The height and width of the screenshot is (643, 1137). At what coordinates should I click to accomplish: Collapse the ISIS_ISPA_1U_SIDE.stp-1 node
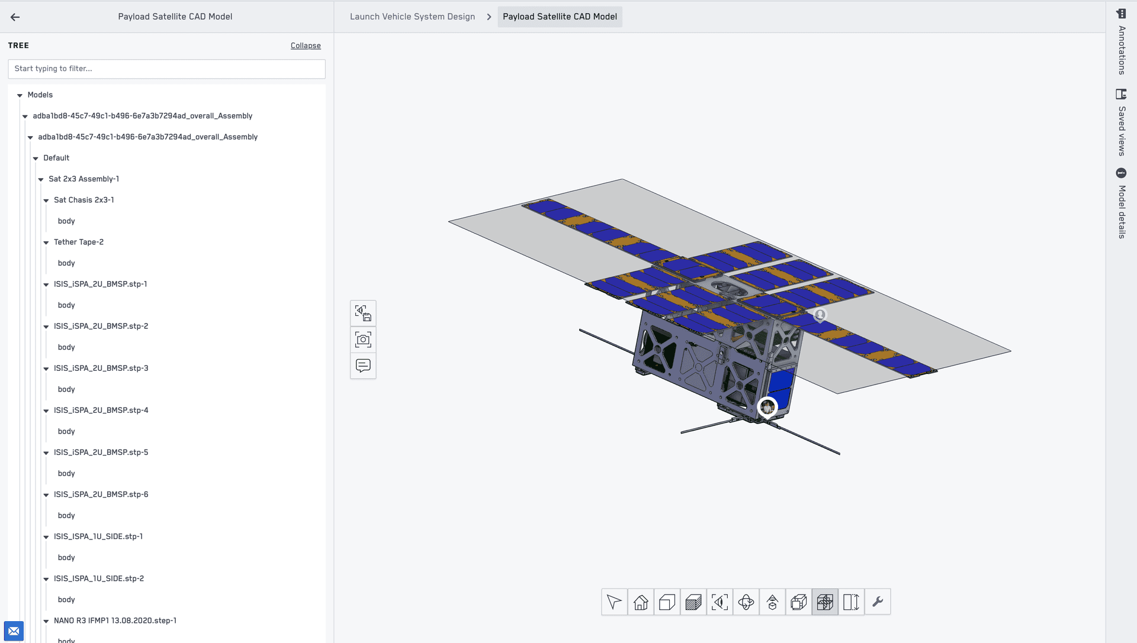pos(46,537)
